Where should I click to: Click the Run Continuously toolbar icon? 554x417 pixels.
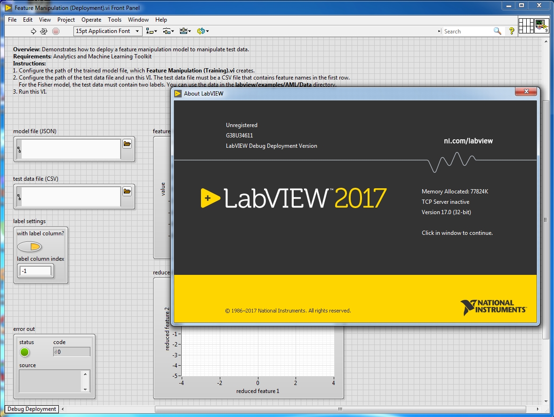44,31
